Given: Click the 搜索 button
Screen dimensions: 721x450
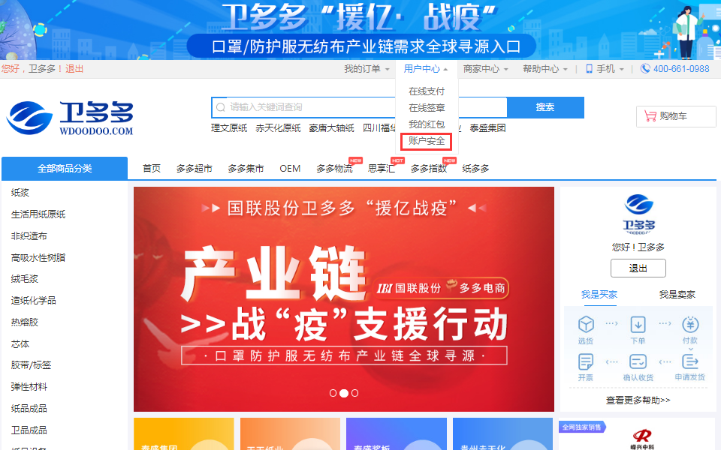Looking at the screenshot, I should point(545,107).
